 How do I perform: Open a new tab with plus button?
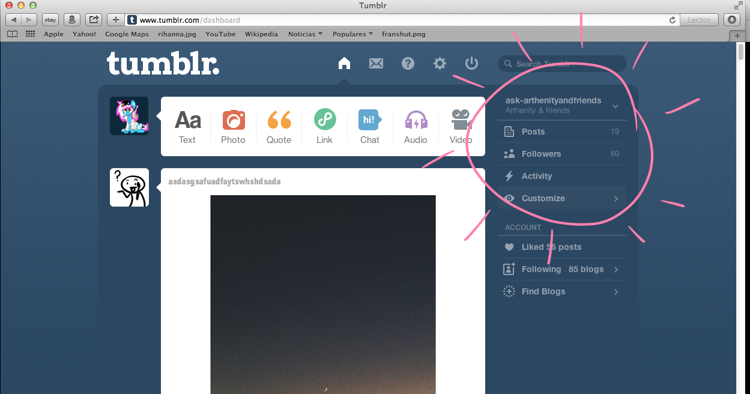738,35
